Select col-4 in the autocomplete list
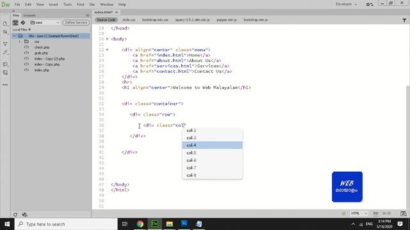Image resolution: width=410 pixels, height=230 pixels. [212, 145]
